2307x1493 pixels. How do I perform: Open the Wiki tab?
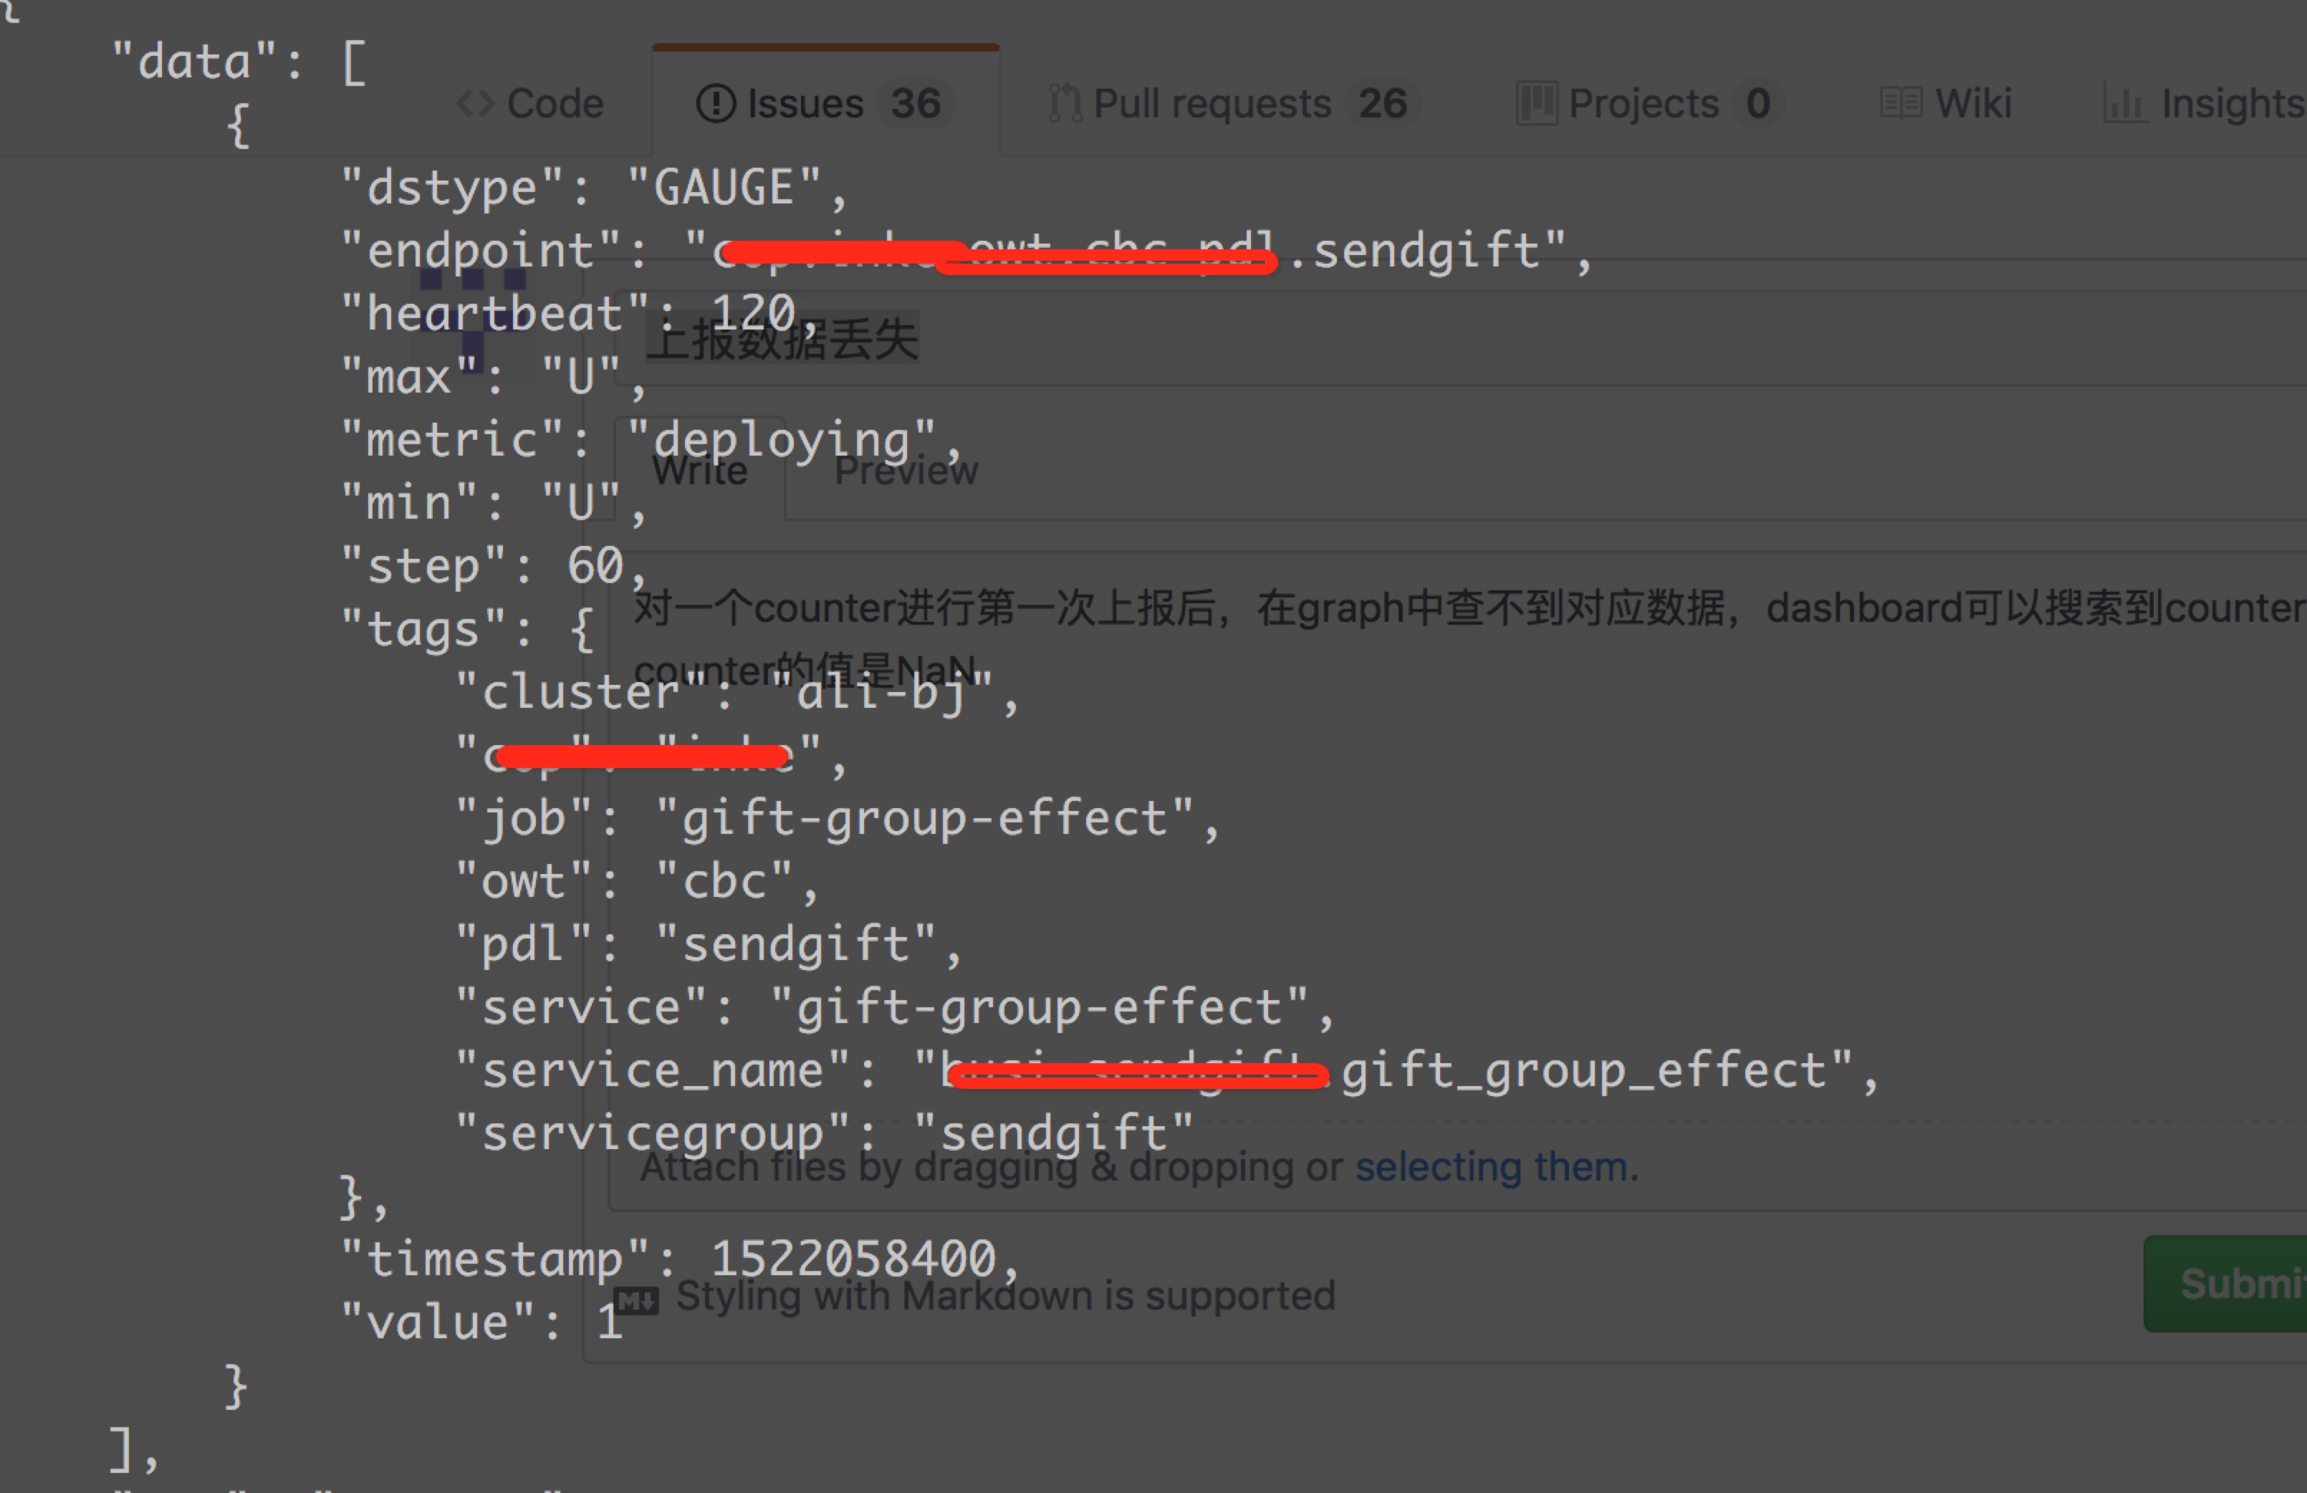(x=1945, y=104)
